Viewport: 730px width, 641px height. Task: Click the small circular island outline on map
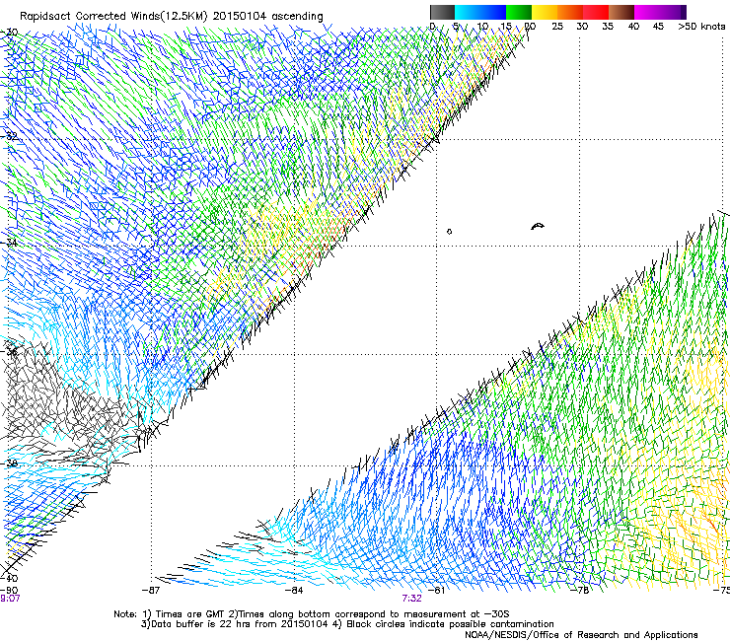449,232
